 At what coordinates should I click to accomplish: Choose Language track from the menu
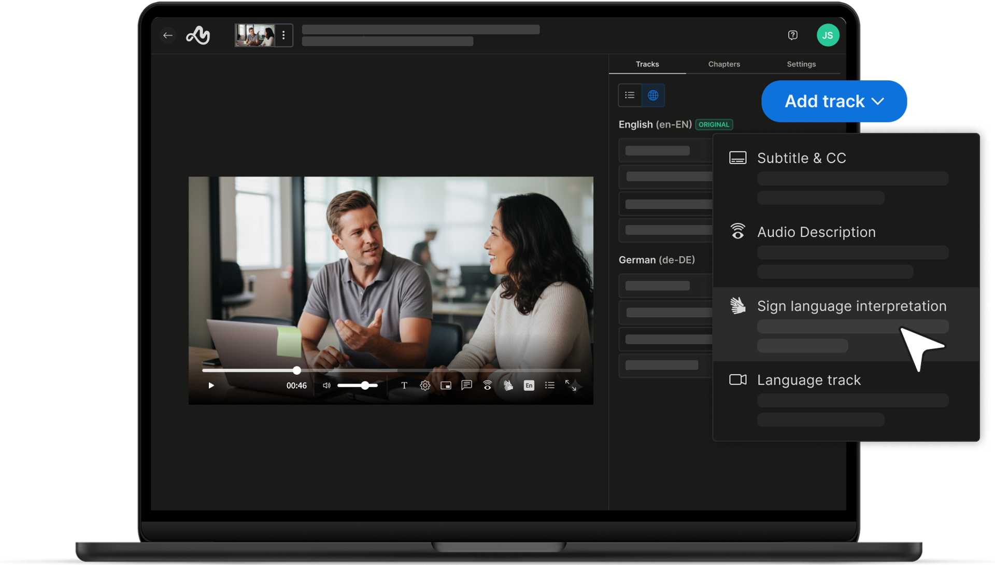pos(846,398)
